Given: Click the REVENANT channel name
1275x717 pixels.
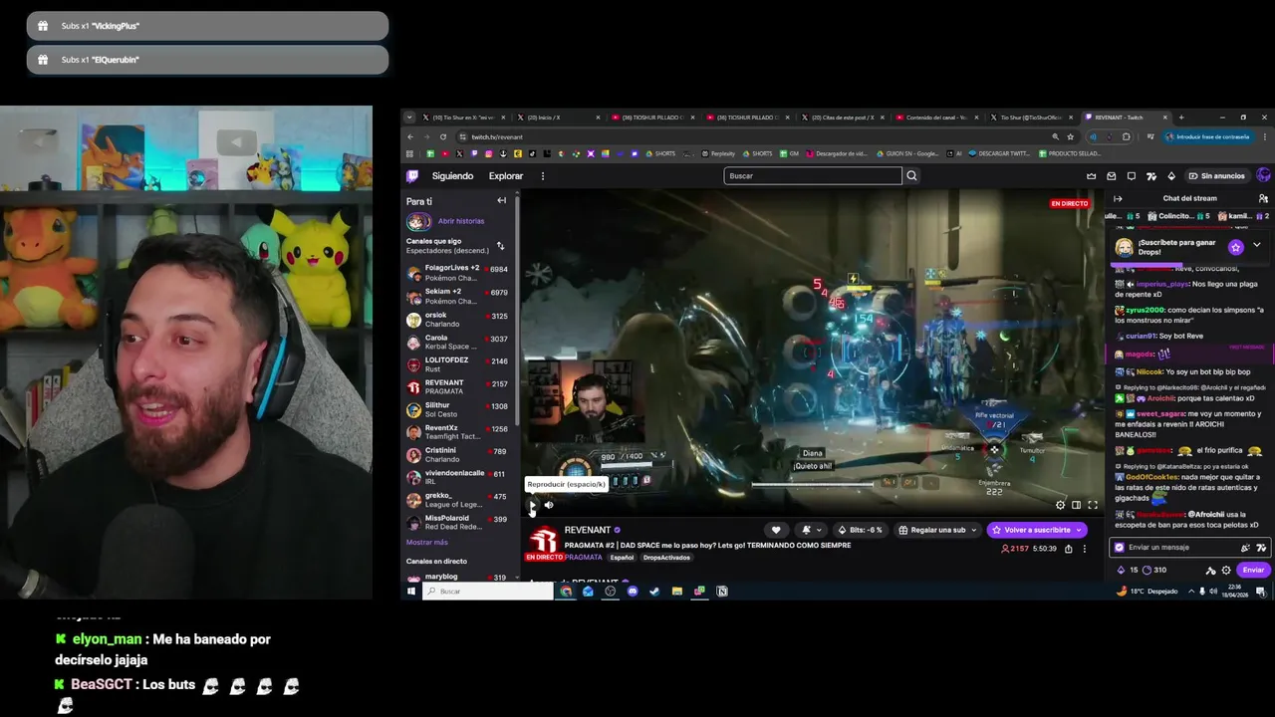Looking at the screenshot, I should tap(588, 530).
